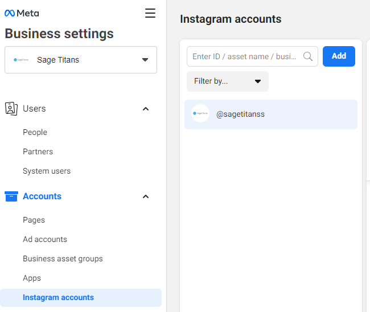370x312 pixels.
Task: Go to Ad accounts
Action: tap(45, 239)
